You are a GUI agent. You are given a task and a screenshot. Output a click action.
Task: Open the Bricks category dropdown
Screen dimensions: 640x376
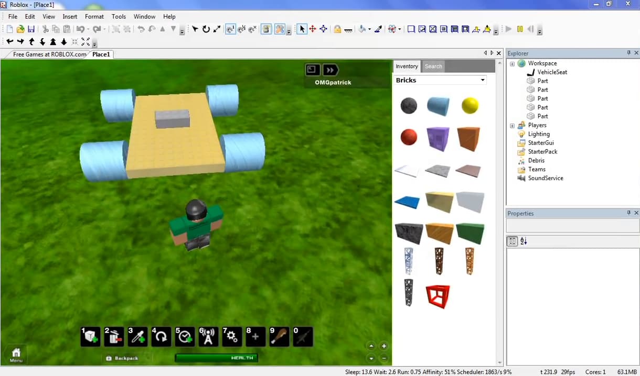[x=483, y=80]
